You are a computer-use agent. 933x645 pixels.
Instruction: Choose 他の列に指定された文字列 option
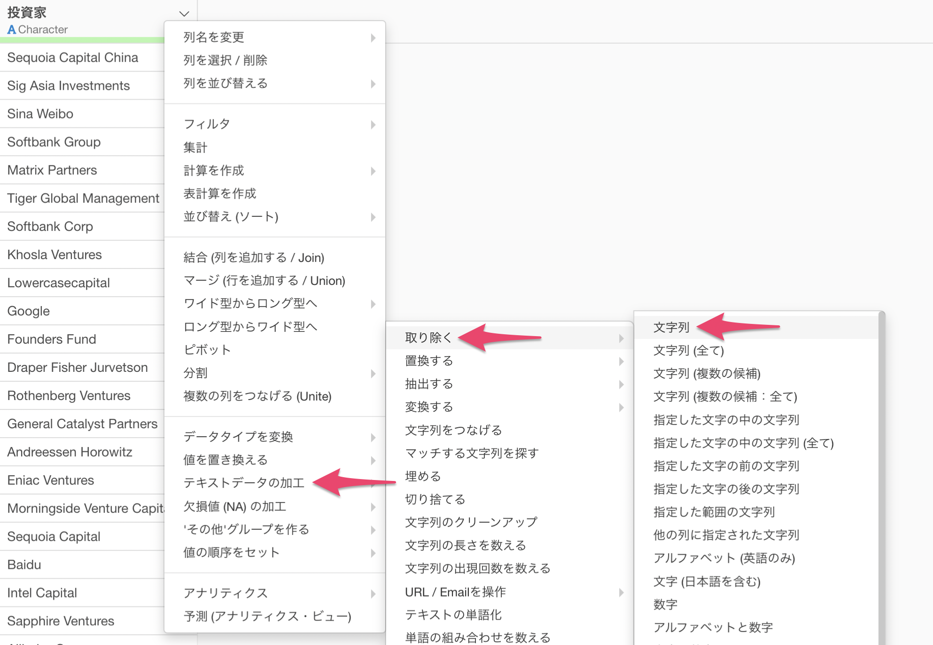726,535
